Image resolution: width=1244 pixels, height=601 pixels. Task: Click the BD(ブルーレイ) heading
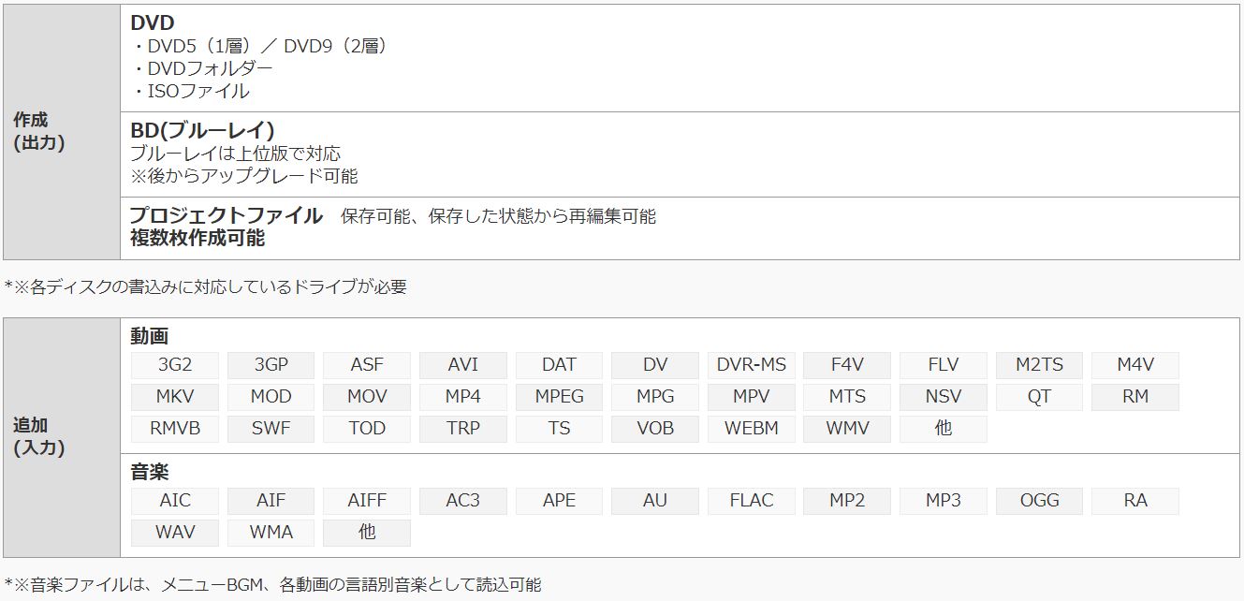[202, 130]
